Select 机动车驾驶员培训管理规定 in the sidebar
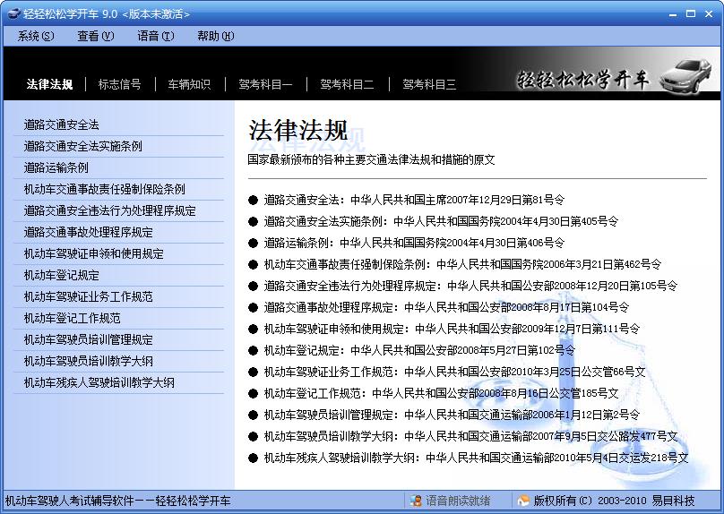 (88, 340)
